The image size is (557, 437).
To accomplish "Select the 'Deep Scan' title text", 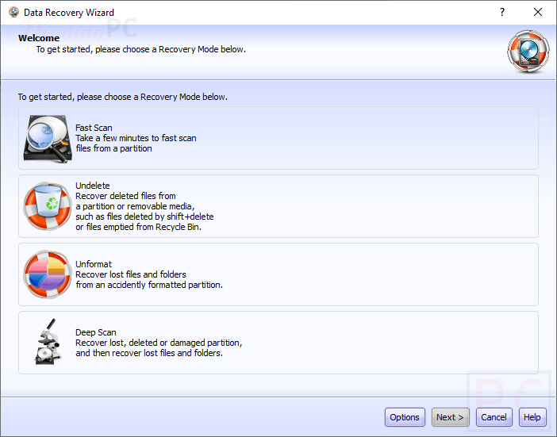I will pos(96,332).
